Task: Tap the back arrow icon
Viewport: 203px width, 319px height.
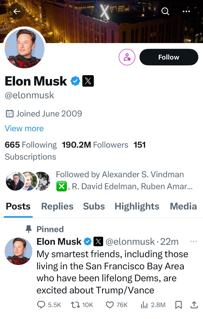Action: click(x=17, y=11)
